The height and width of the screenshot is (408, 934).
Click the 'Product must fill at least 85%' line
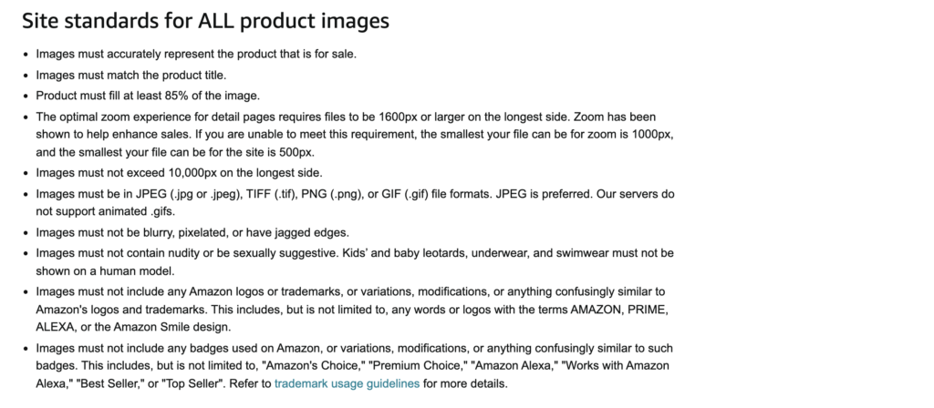coord(146,95)
